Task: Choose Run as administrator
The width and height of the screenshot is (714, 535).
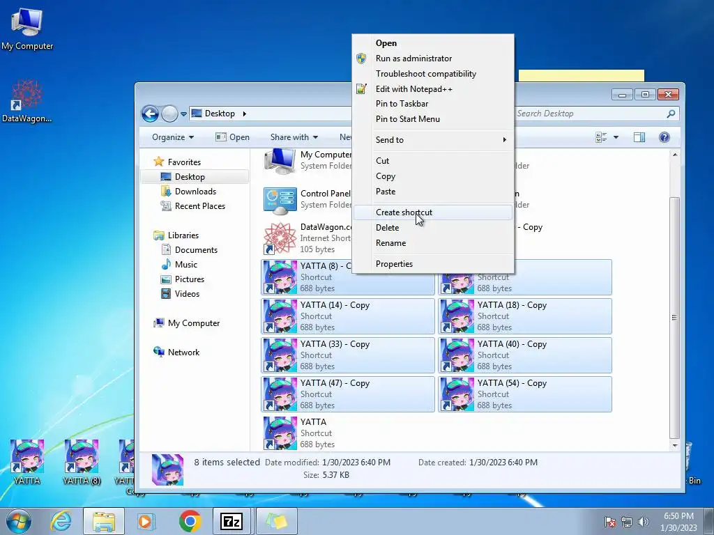Action: coord(433,59)
